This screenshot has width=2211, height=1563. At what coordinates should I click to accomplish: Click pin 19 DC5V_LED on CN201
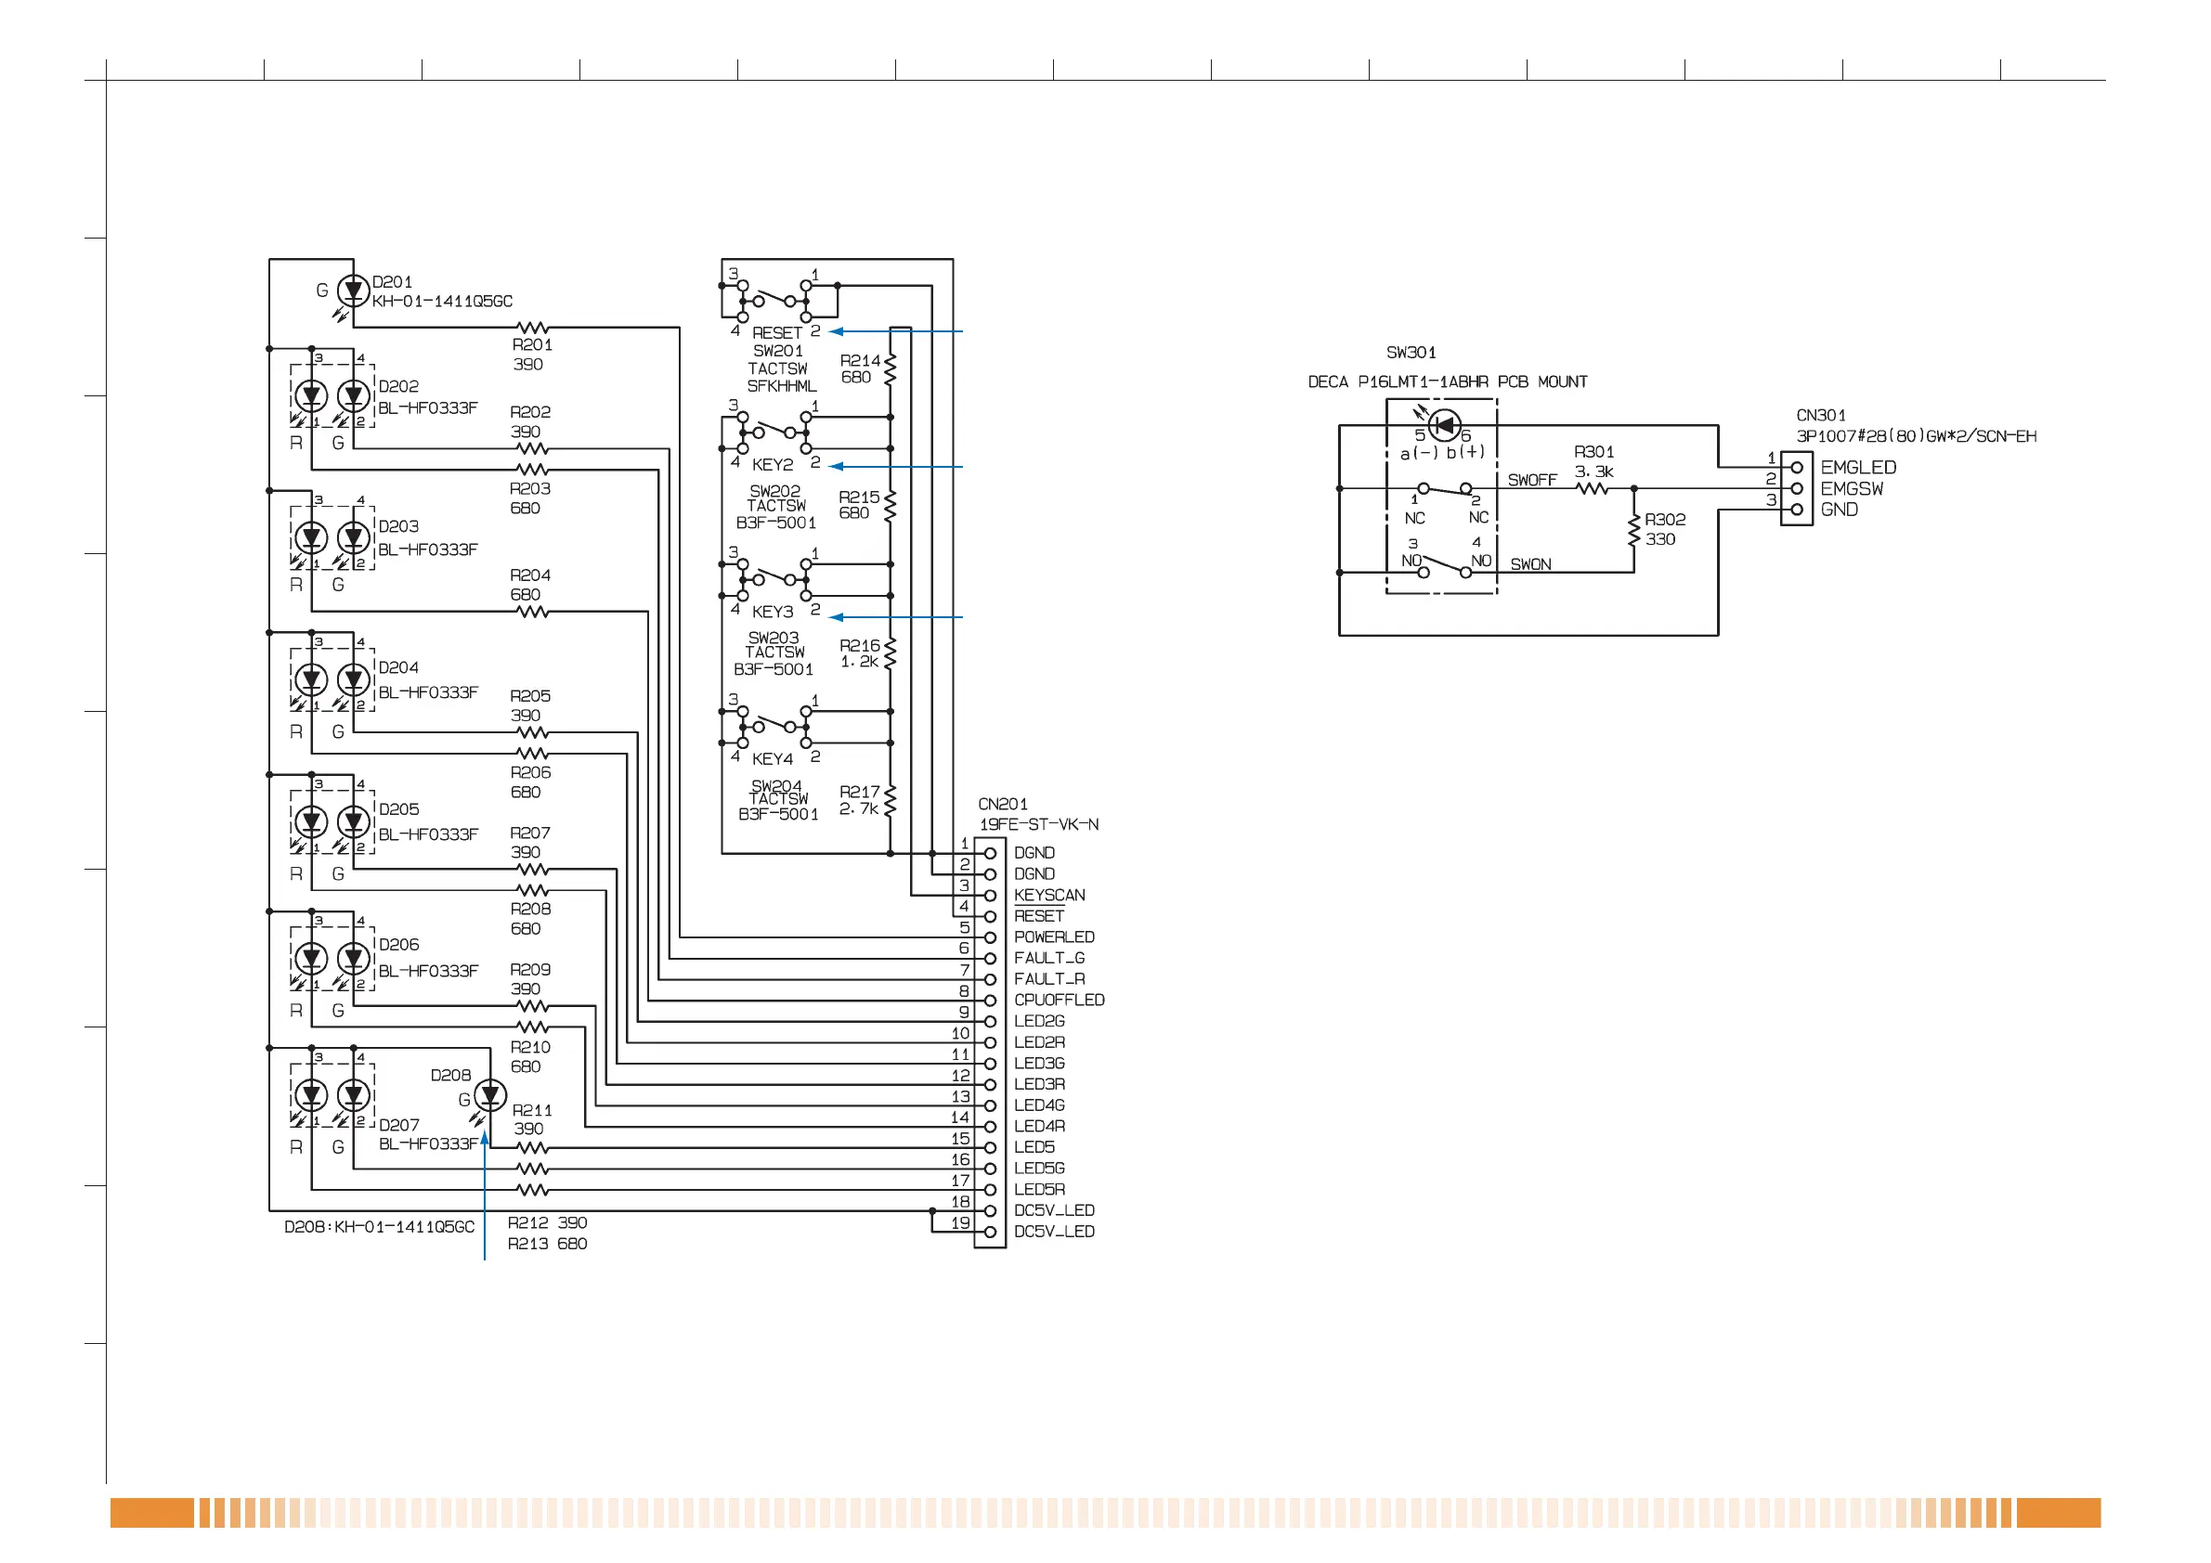pyautogui.click(x=990, y=1232)
